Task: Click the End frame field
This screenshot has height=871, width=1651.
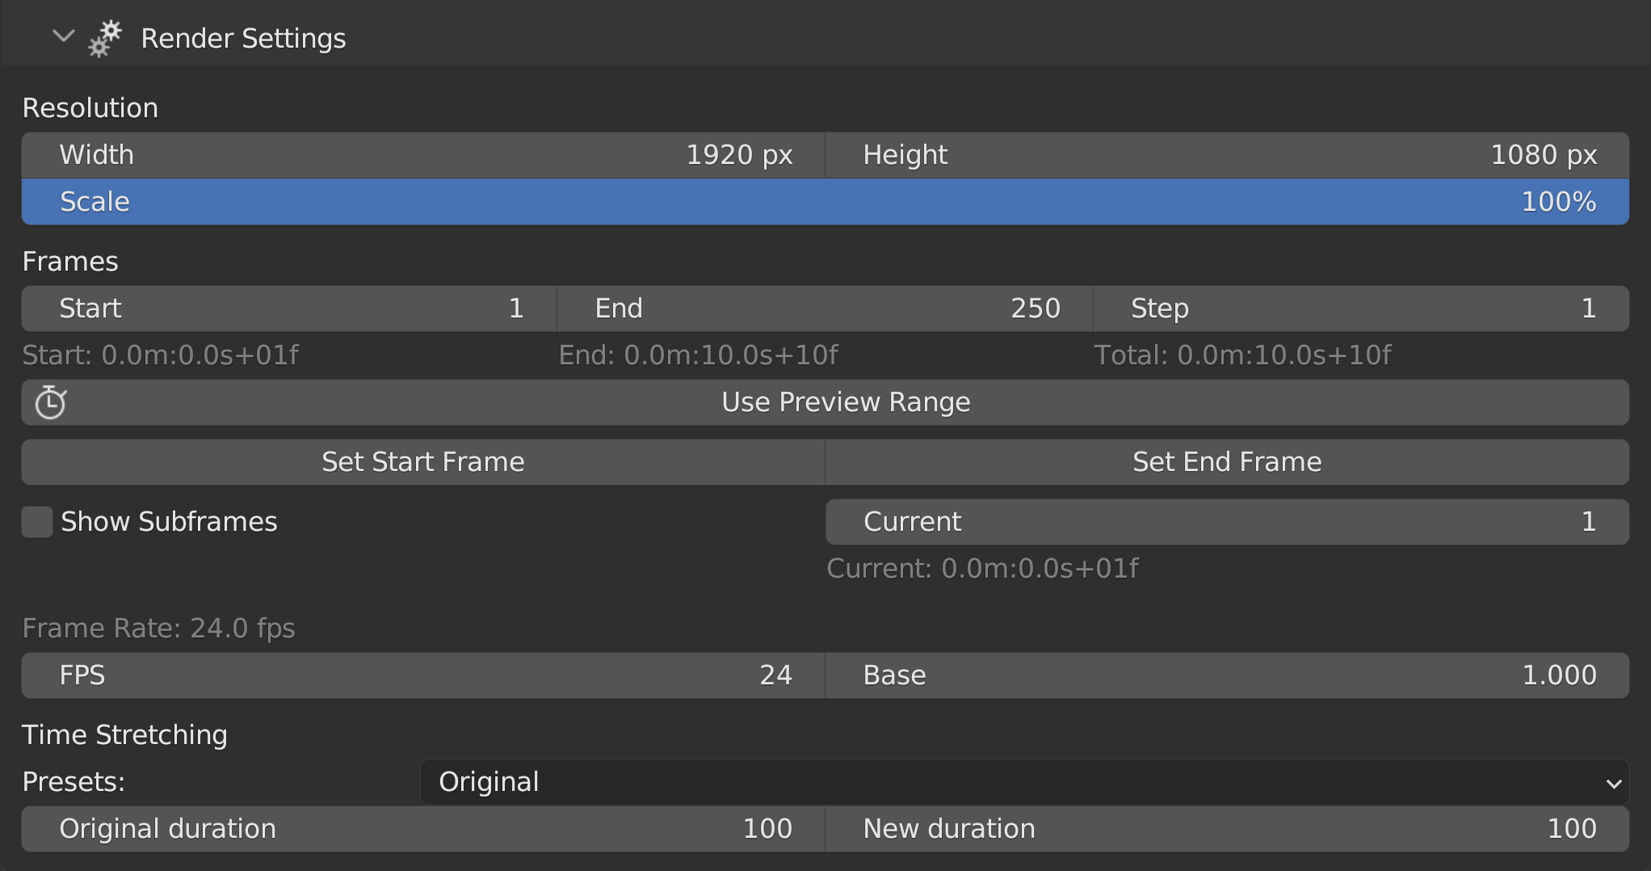Action: click(824, 309)
